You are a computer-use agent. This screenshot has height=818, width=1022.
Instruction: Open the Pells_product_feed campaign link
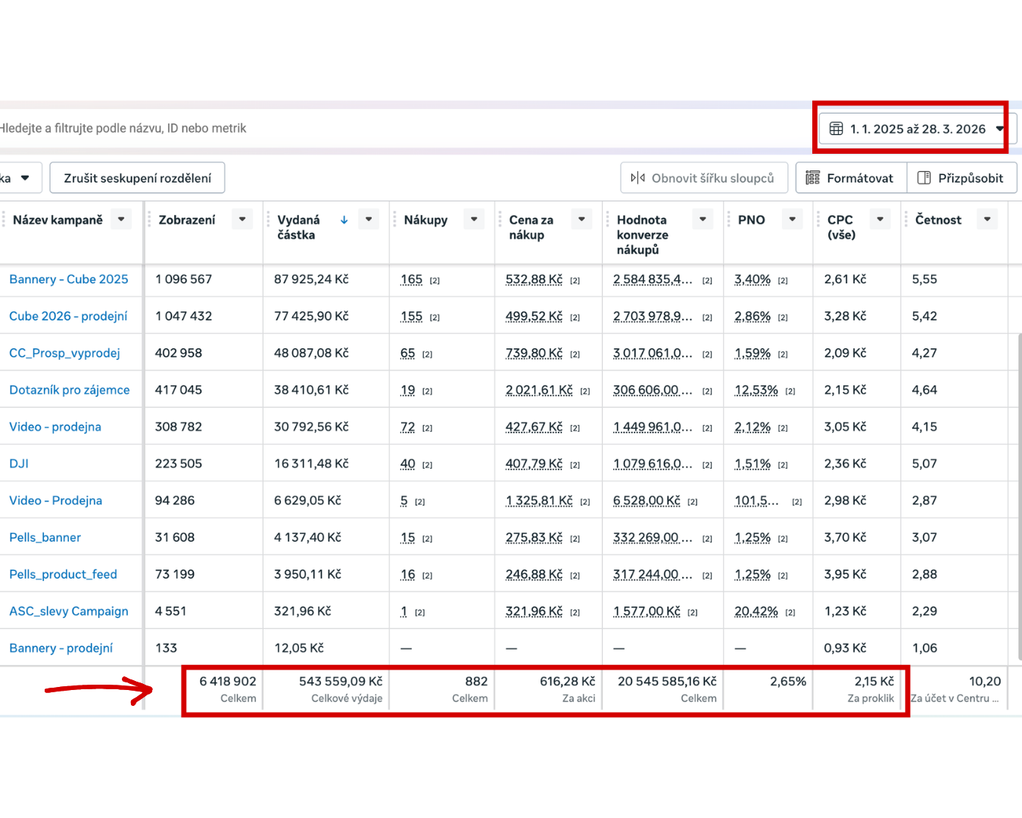[x=64, y=574]
